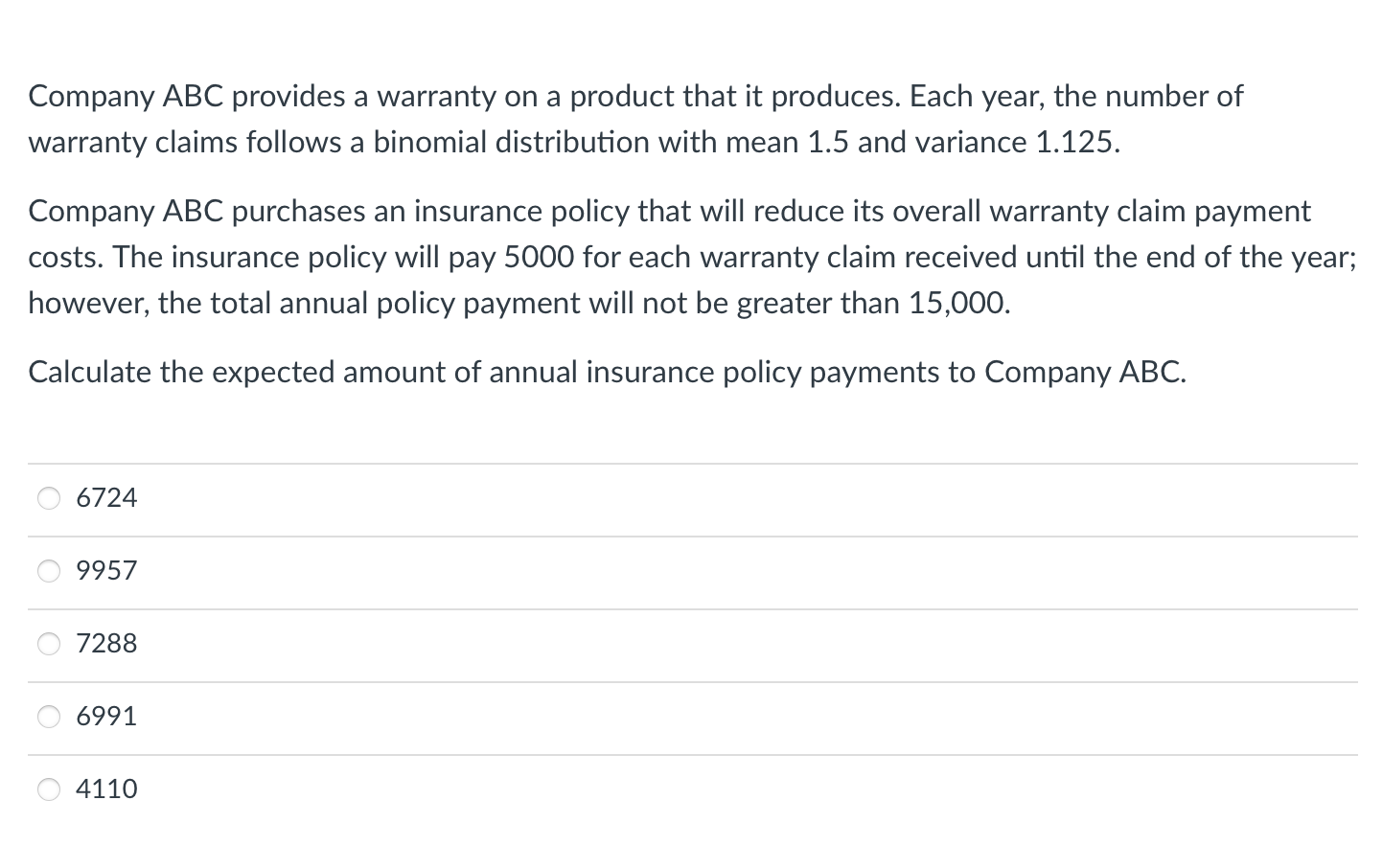Select the radio button for 6724
This screenshot has width=1383, height=846.
(48, 498)
